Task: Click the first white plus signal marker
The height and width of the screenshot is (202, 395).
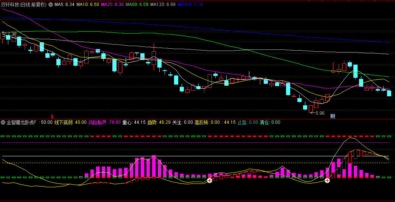Action: (x=209, y=180)
